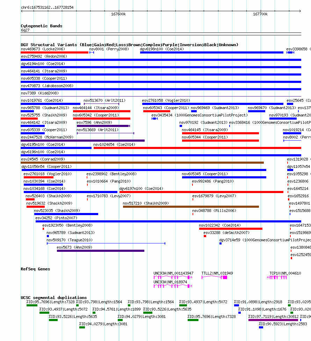Open nsv513669 (Arlt2011) label
This screenshot has width=311, height=341.
97,130
